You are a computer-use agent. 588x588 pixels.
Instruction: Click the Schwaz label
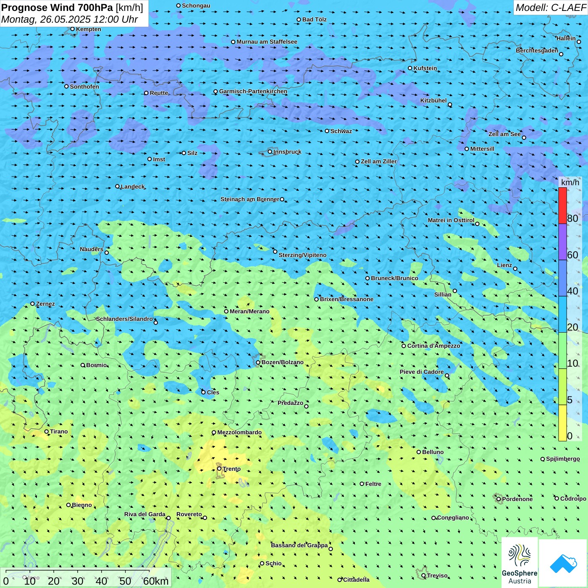[341, 131]
